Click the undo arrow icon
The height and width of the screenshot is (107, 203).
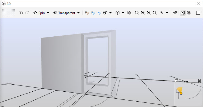(x=21, y=13)
